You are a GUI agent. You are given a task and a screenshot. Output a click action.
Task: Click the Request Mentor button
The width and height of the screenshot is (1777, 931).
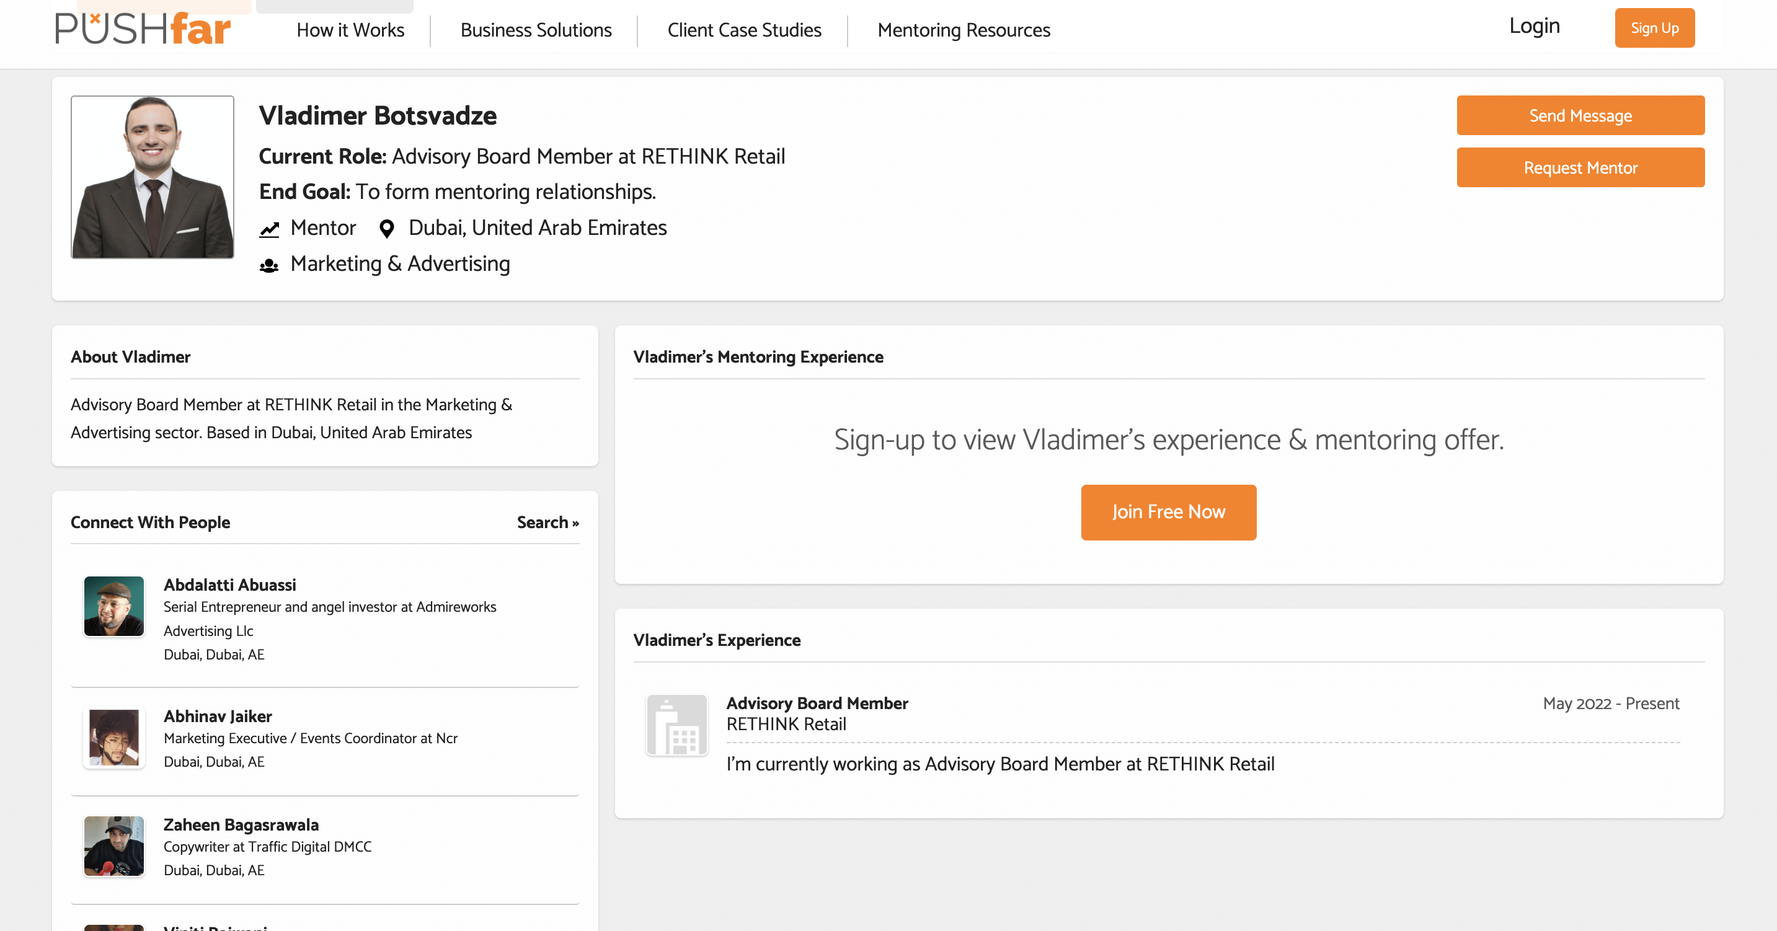(1580, 167)
